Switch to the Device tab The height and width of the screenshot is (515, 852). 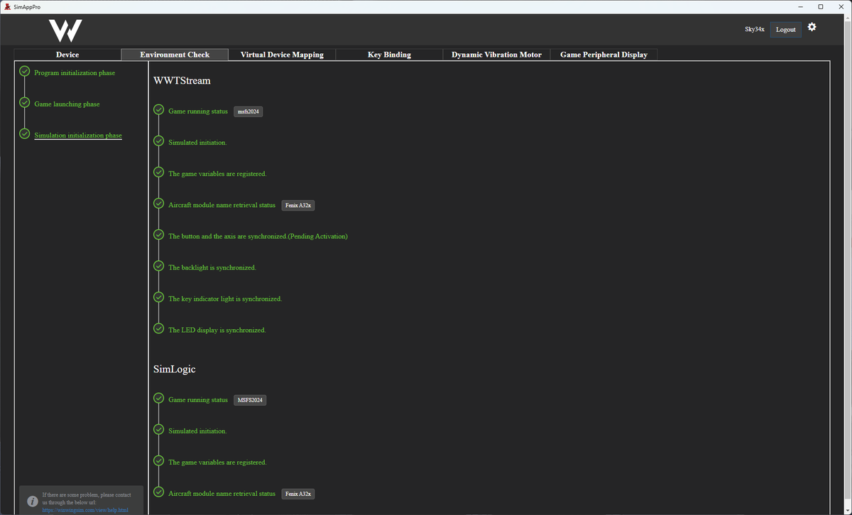click(67, 55)
